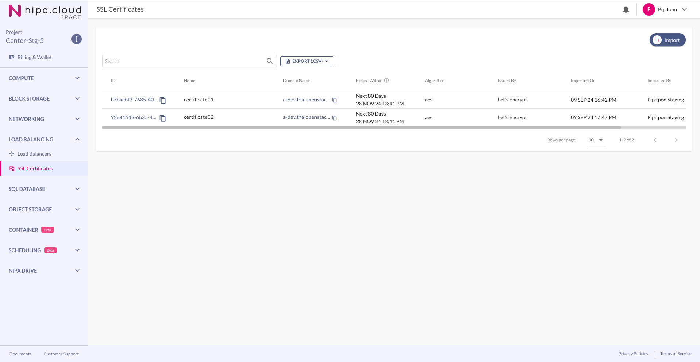Open rows per page dropdown
Viewport: 700px width, 362px height.
(x=596, y=140)
